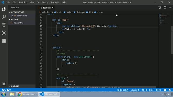Select index.html in Open Editors
Image resolution: width=173 pixels, height=97 pixels.
coord(22,16)
